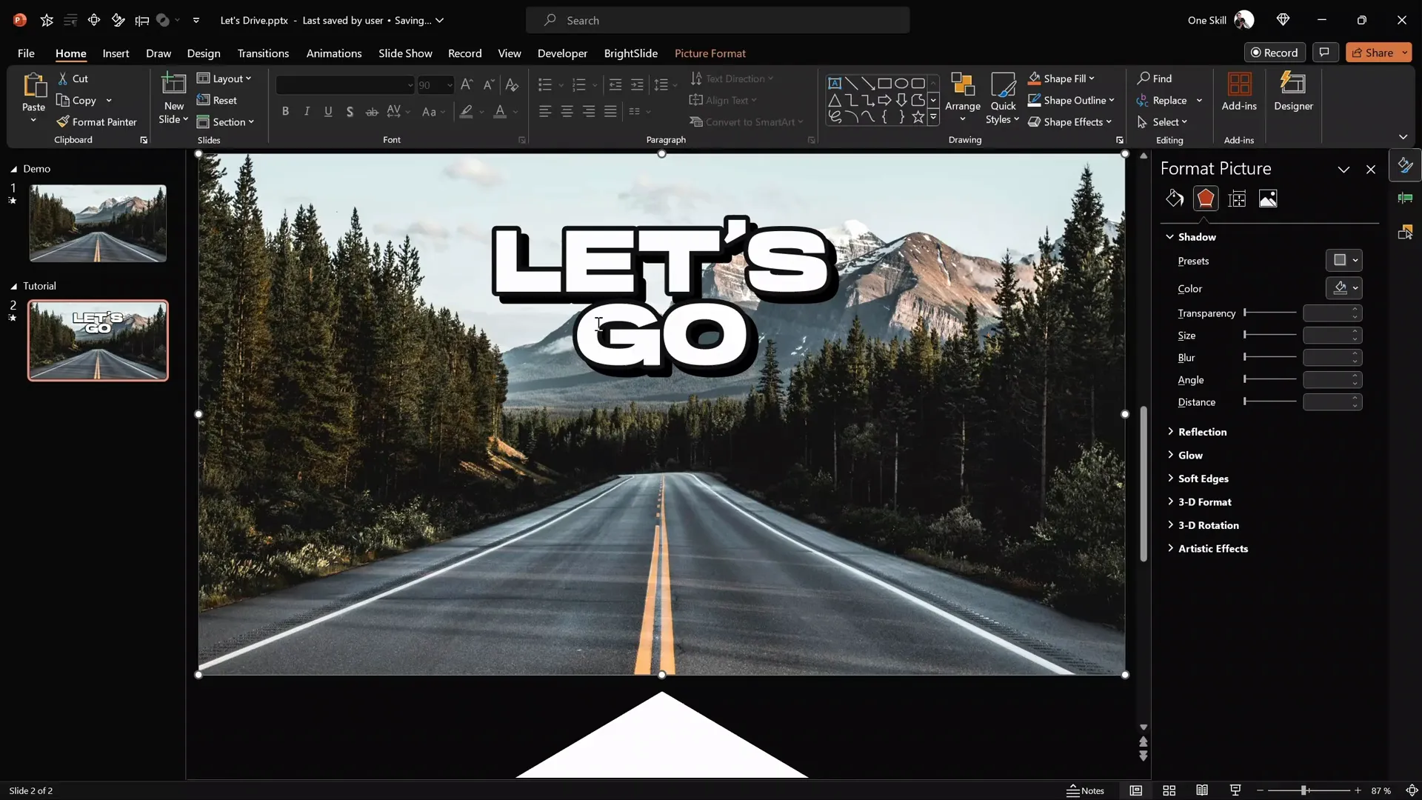Viewport: 1422px width, 800px height.
Task: Select slide 1 thumbnail in Demo section
Action: pyautogui.click(x=98, y=223)
